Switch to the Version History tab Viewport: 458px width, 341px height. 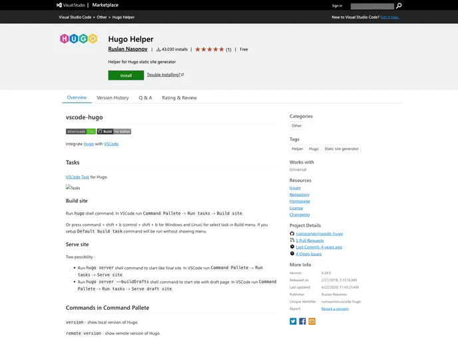point(113,98)
